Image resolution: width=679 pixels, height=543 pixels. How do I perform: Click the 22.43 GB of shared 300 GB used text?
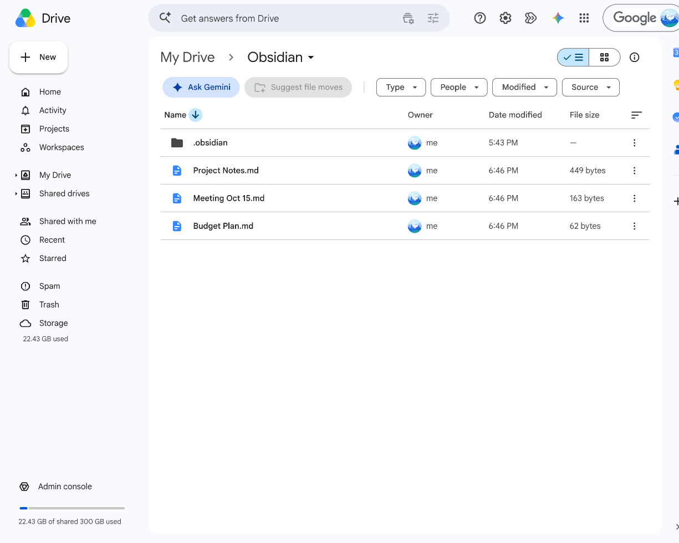(x=70, y=521)
